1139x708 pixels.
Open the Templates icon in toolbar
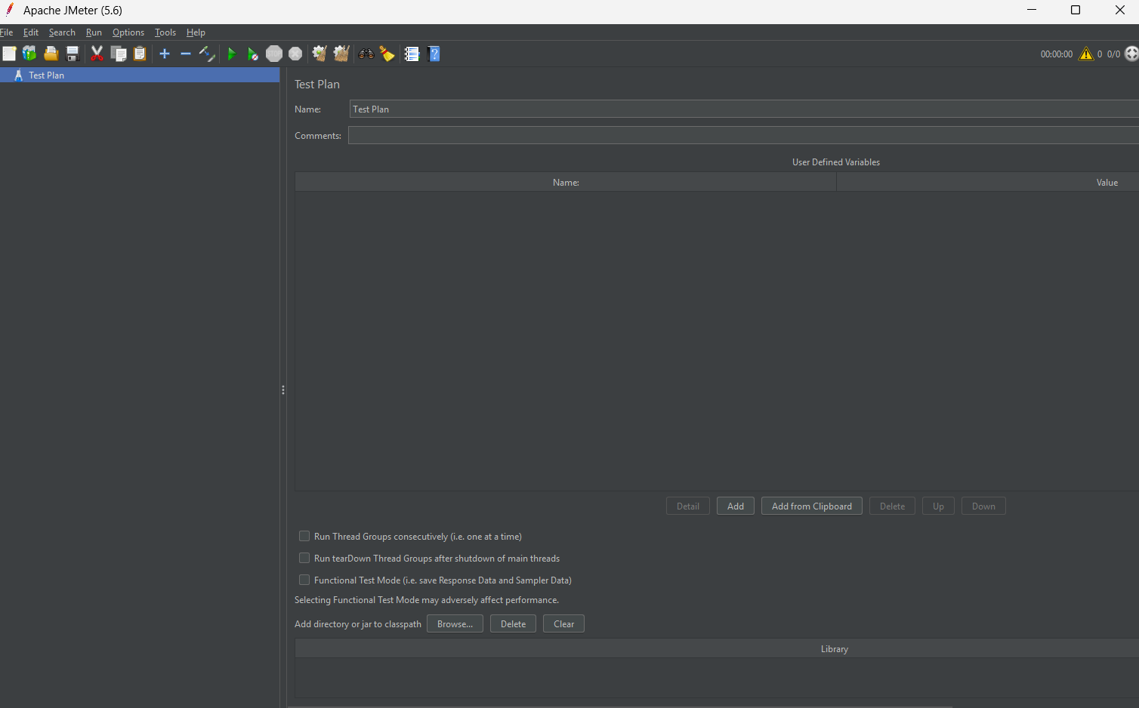click(29, 54)
